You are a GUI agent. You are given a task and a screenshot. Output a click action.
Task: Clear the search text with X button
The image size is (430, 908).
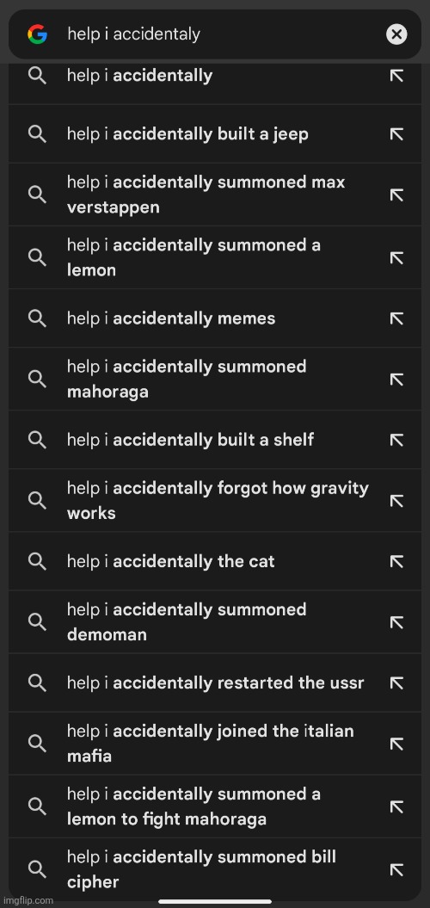(396, 34)
